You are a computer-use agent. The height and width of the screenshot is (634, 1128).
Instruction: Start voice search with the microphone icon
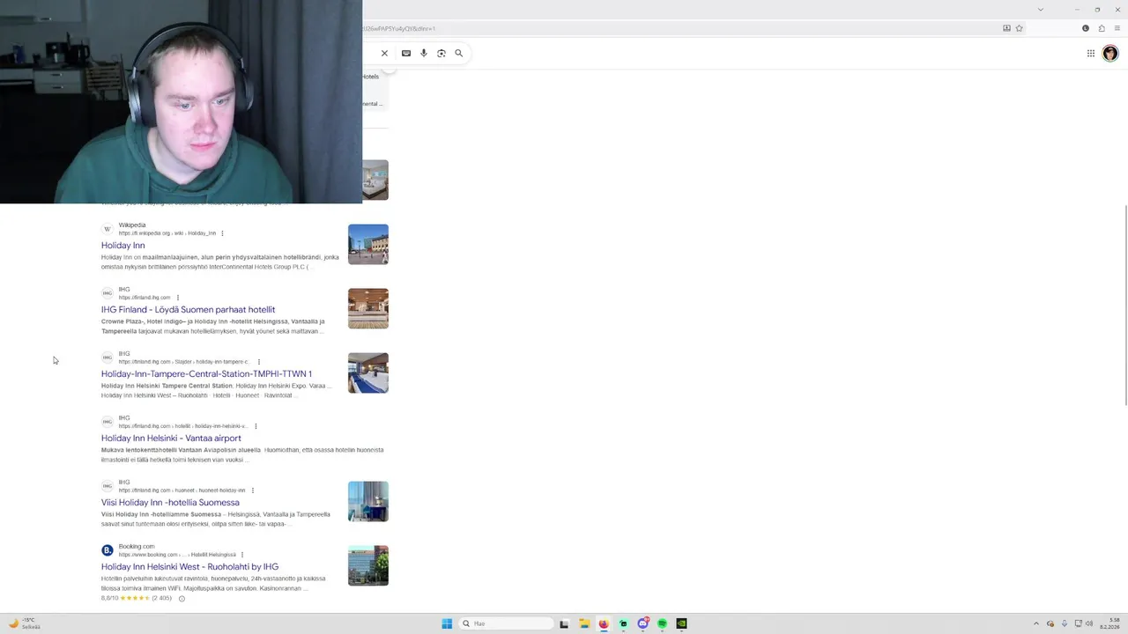(424, 53)
